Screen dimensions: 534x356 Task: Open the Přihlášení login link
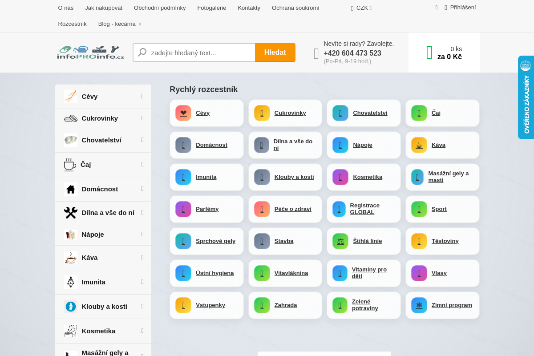click(x=462, y=8)
